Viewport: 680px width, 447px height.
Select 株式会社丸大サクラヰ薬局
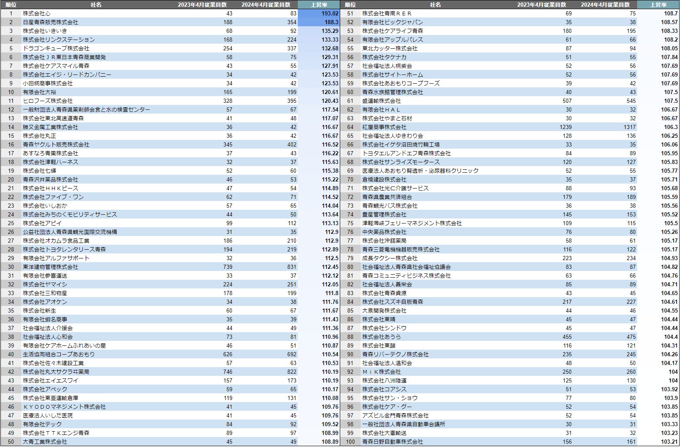[x=56, y=372]
